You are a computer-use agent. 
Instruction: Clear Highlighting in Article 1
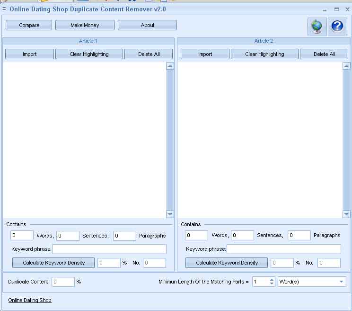tap(89, 54)
